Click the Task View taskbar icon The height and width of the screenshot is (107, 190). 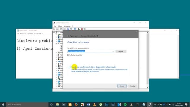pos(51,104)
